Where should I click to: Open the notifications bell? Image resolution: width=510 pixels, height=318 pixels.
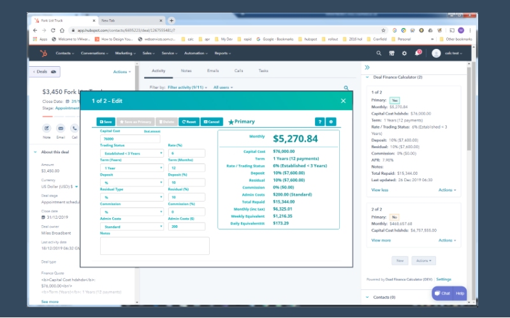(x=418, y=53)
